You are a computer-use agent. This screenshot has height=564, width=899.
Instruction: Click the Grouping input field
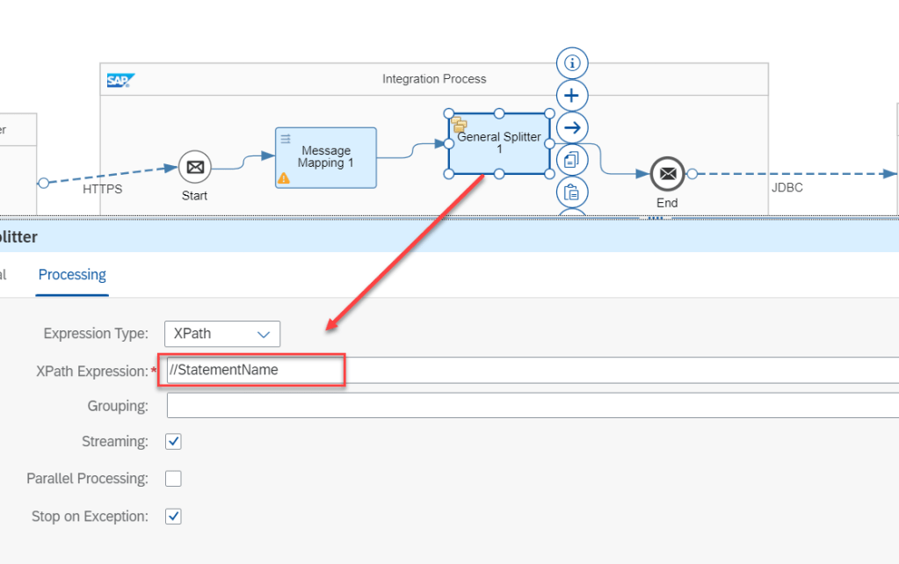(x=527, y=406)
